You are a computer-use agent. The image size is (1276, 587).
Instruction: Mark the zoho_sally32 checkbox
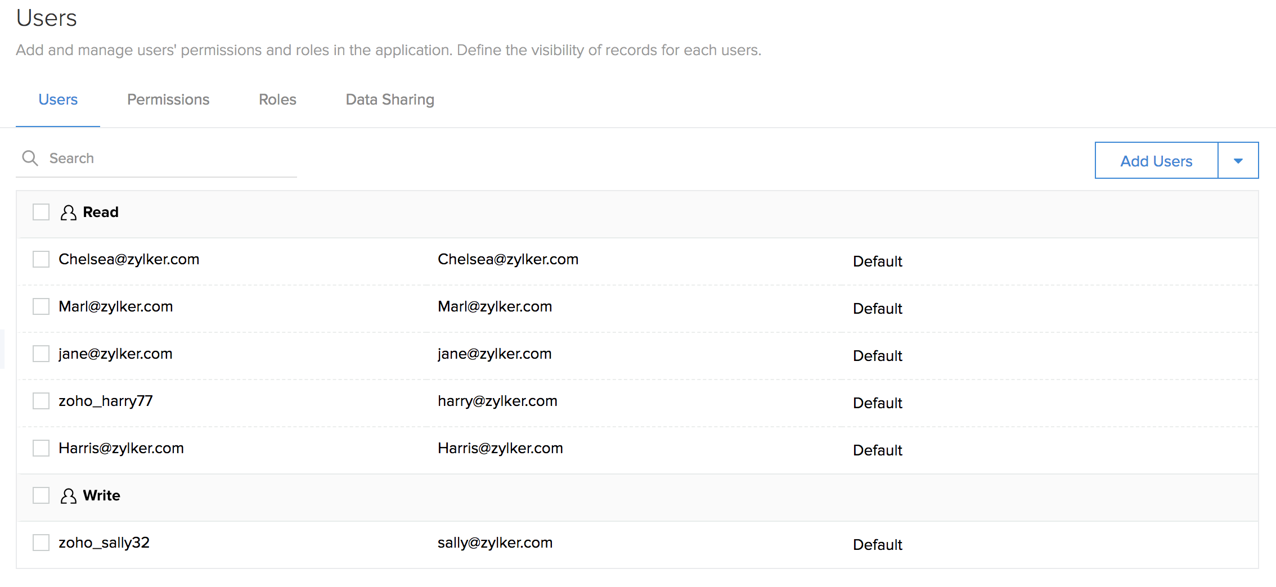tap(41, 543)
